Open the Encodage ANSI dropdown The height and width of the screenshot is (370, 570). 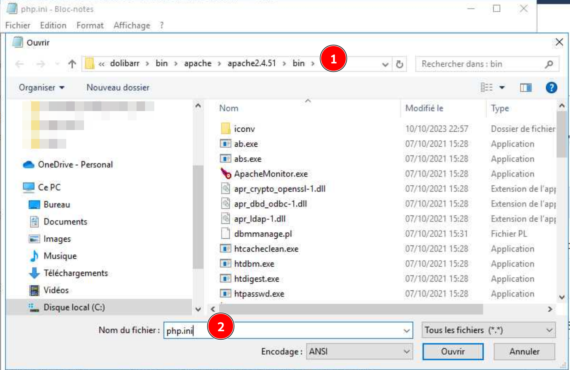[x=359, y=351]
